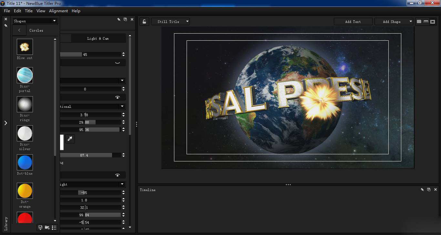Open the Alignment menu

coord(58,11)
